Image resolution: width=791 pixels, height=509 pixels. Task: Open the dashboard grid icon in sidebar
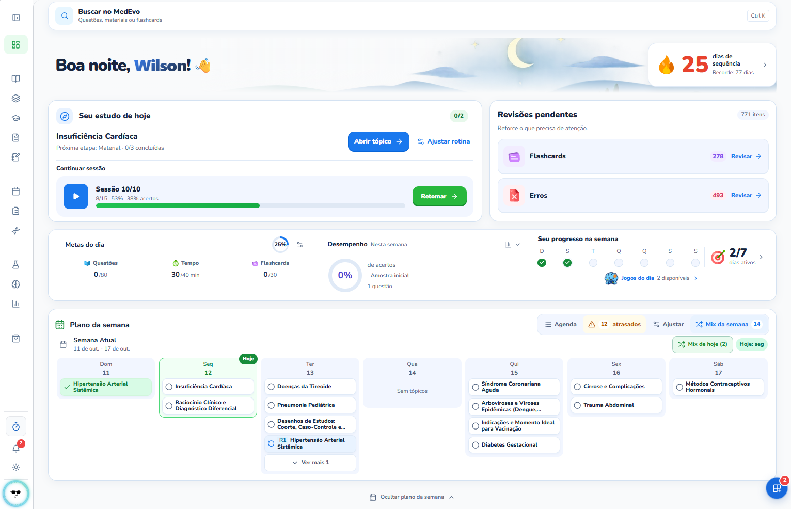pos(16,45)
